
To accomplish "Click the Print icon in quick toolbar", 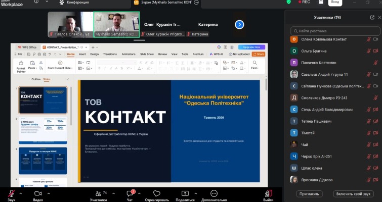I will 39,54.
